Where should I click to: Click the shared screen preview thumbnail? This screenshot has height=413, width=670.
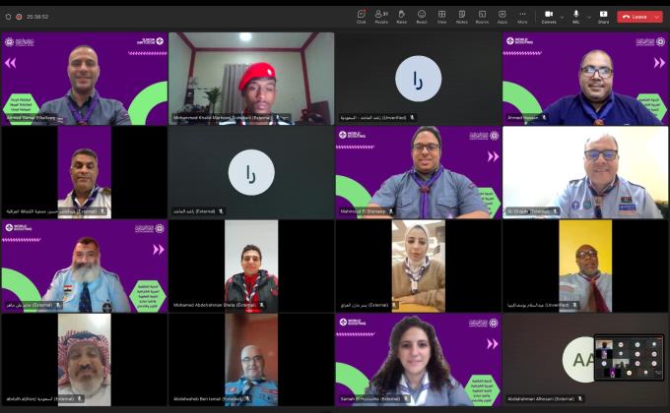pos(629,358)
